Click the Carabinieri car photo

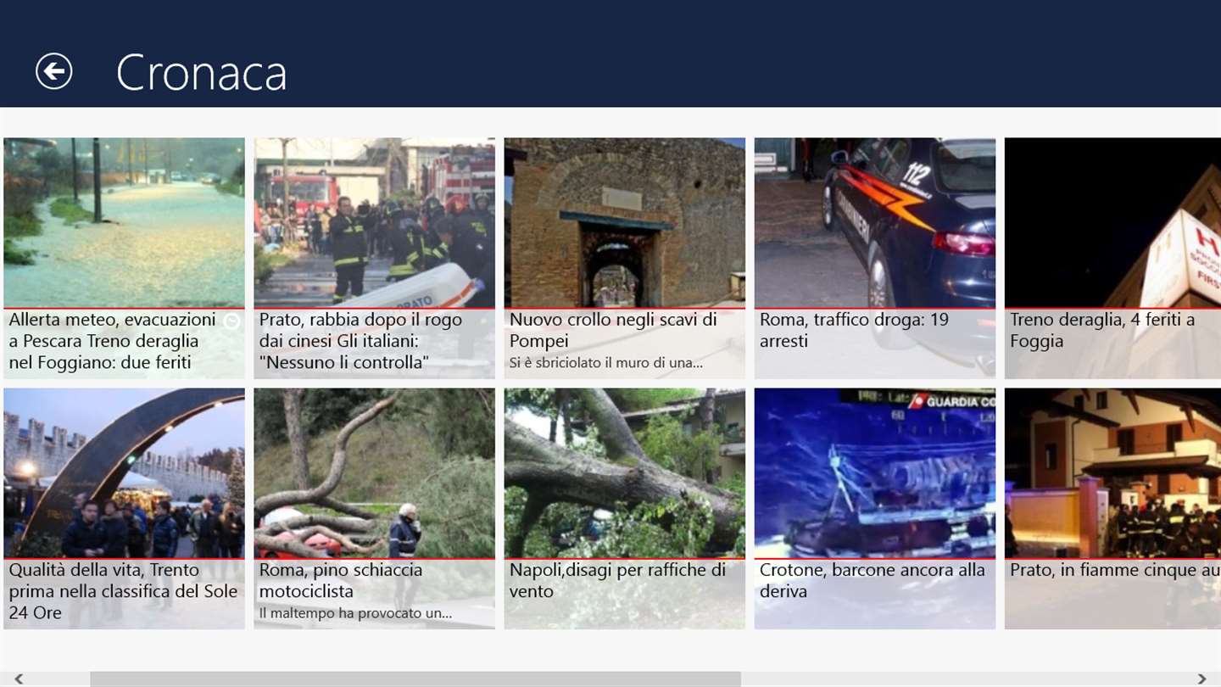874,222
